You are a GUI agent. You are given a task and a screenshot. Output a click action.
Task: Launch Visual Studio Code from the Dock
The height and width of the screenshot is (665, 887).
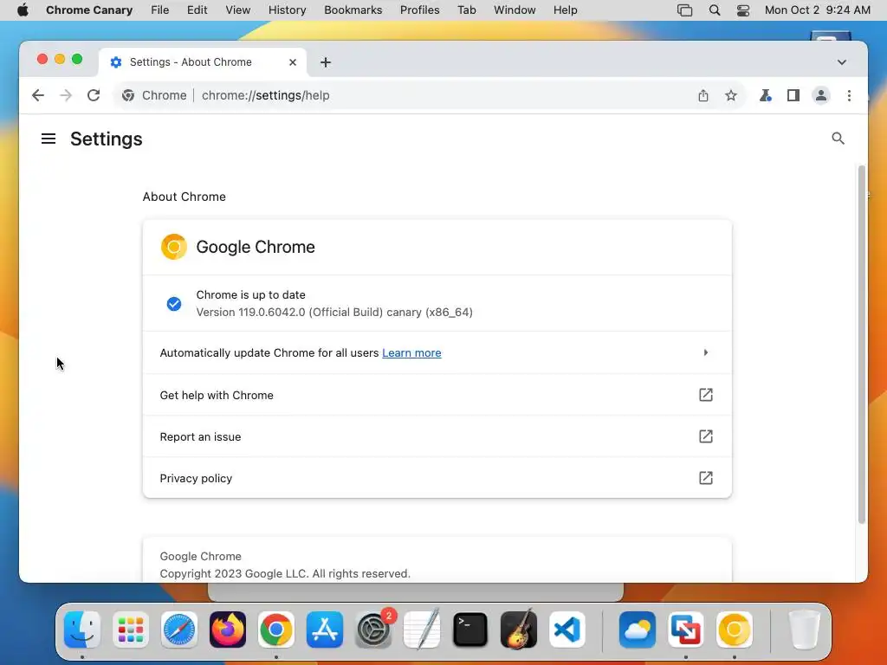click(567, 629)
